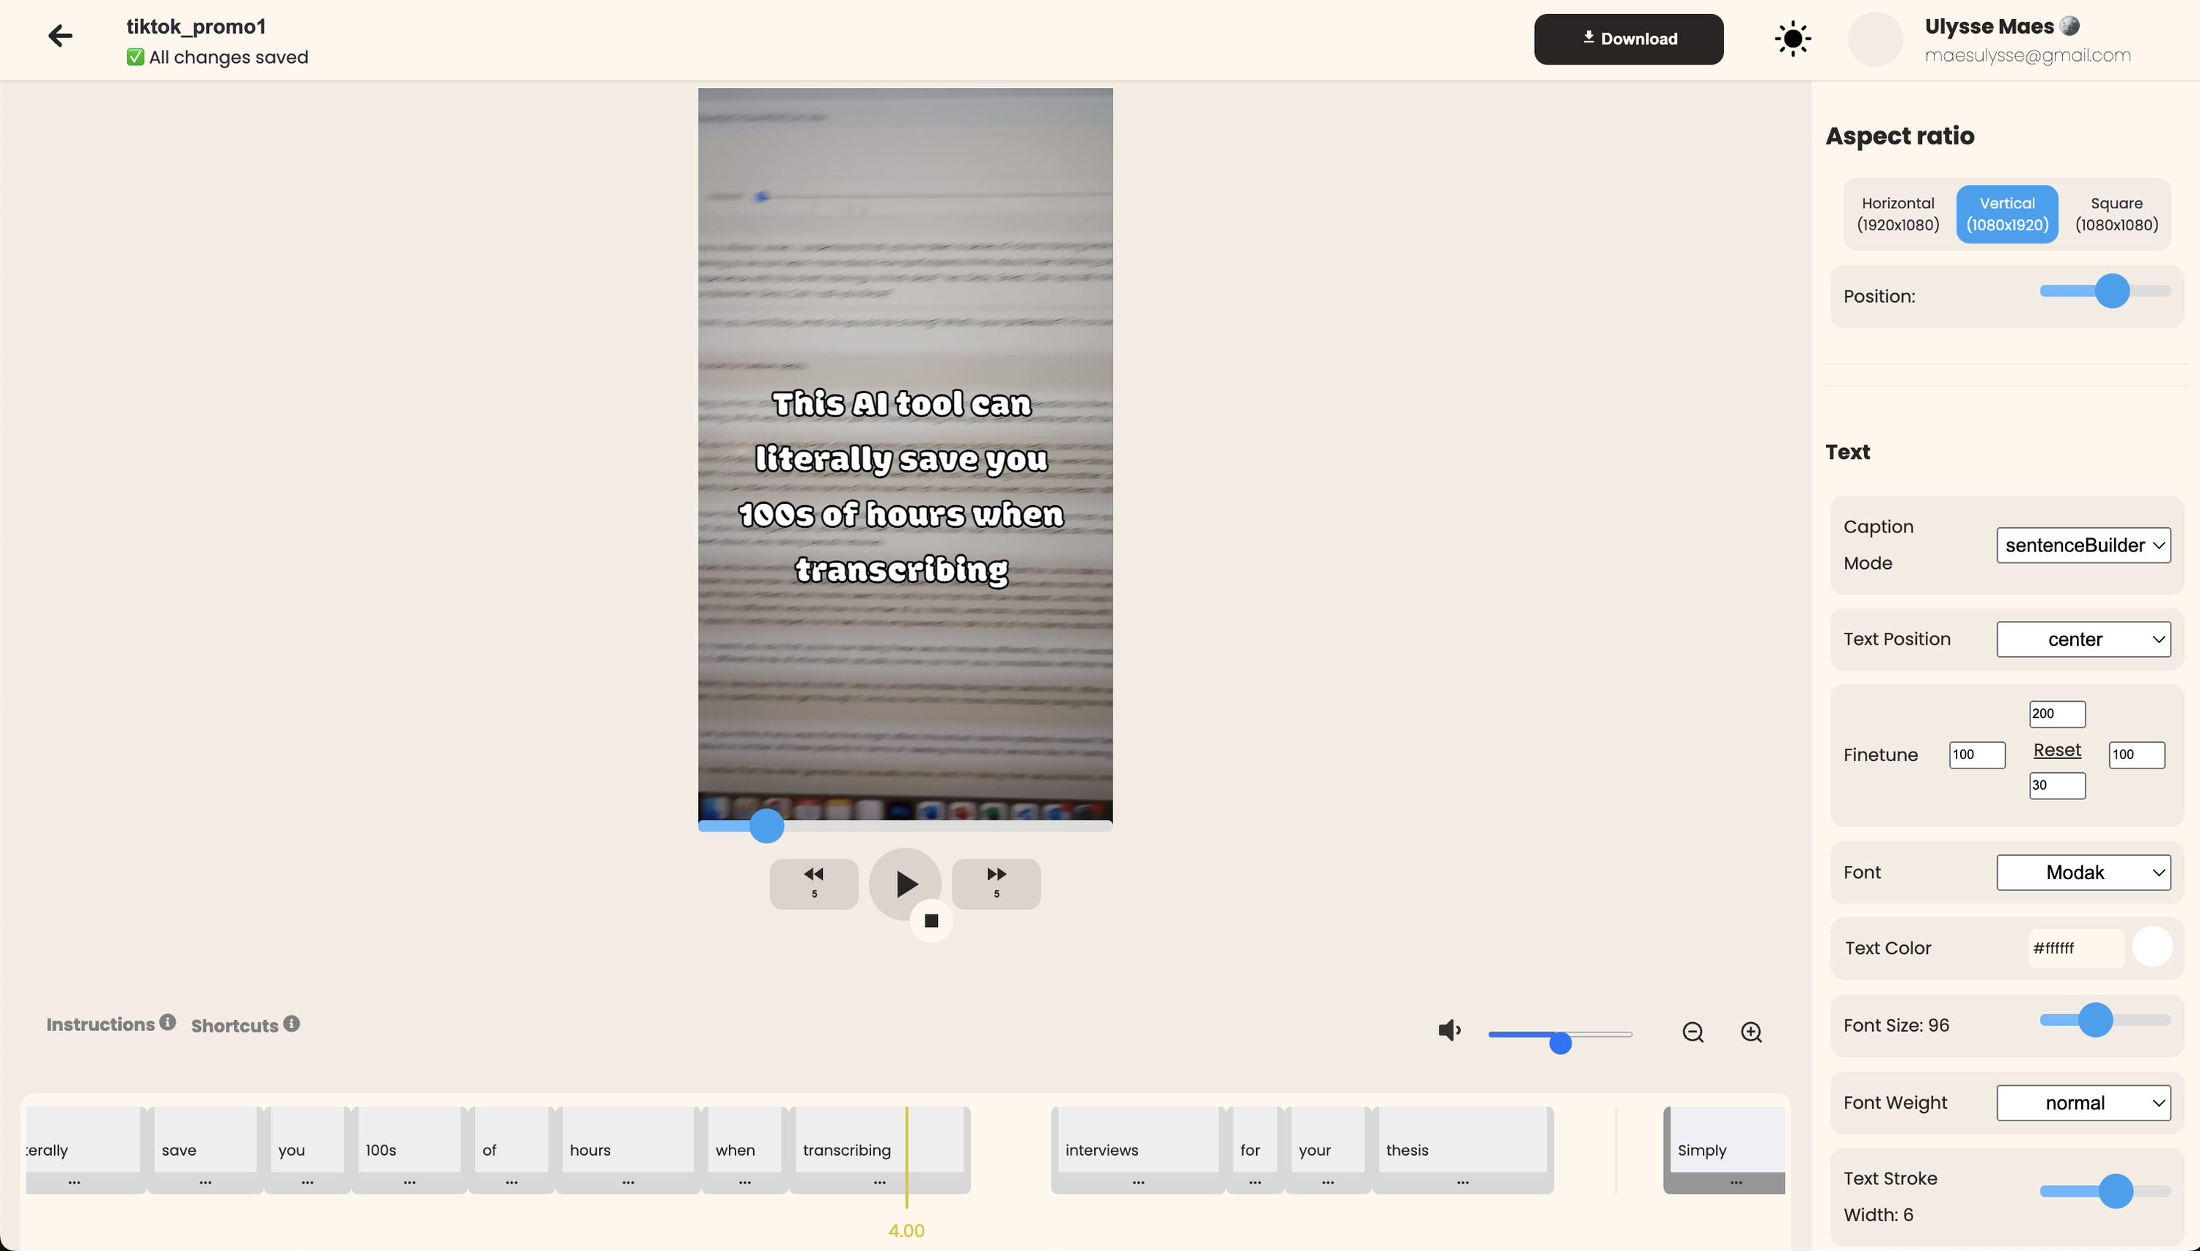Screen dimensions: 2200x1251
Task: Mute the video audio via speaker icon
Action: click(x=1449, y=1030)
